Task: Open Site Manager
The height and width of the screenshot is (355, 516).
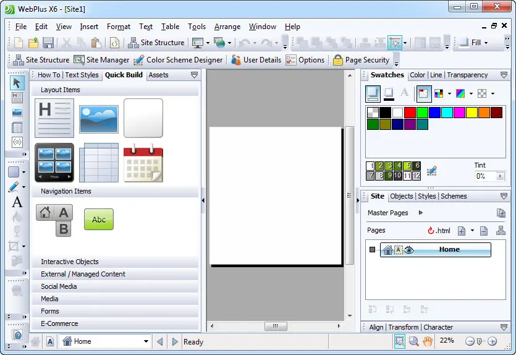Action: tap(101, 60)
